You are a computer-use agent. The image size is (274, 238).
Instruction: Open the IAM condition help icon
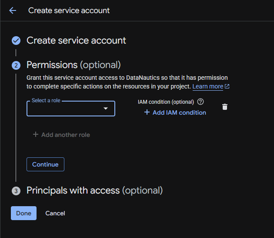point(200,102)
